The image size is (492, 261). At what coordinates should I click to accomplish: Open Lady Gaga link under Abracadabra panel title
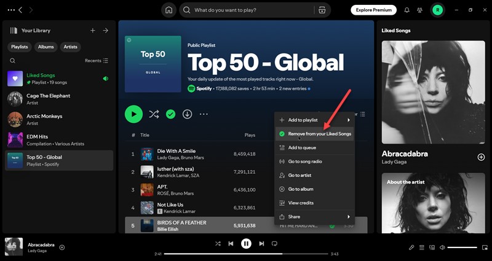click(x=394, y=162)
